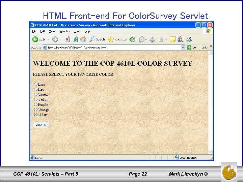Image resolution: width=243 pixels, height=182 pixels.
Task: Click the WELCOME TO THE COP 4610L heading
Action: pyautogui.click(x=113, y=63)
